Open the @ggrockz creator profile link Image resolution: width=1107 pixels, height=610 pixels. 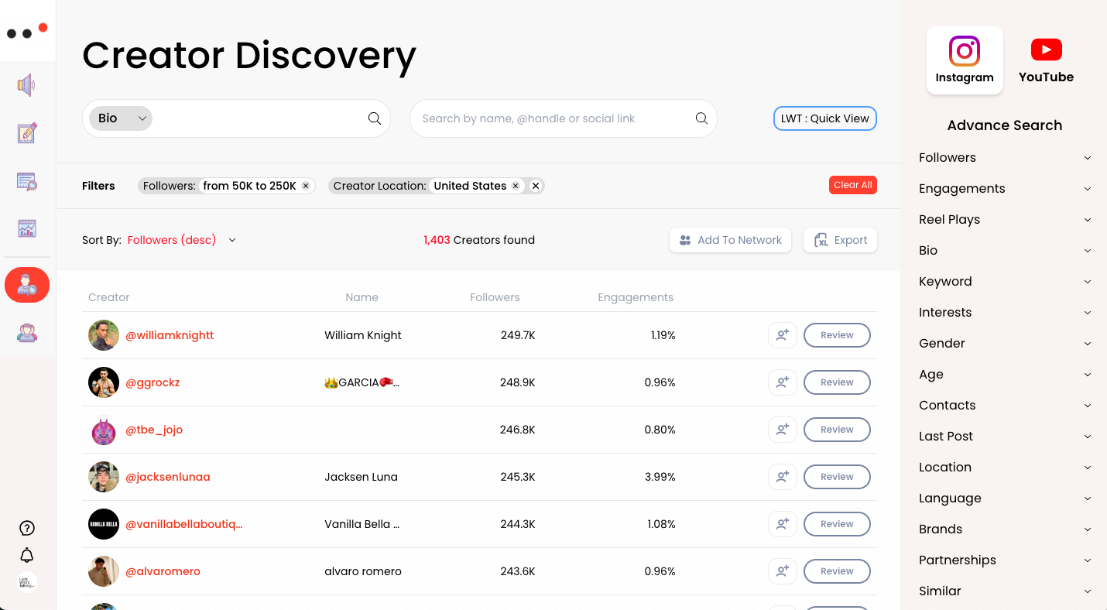[153, 382]
